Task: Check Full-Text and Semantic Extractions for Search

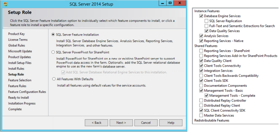Action: (x=206, y=26)
